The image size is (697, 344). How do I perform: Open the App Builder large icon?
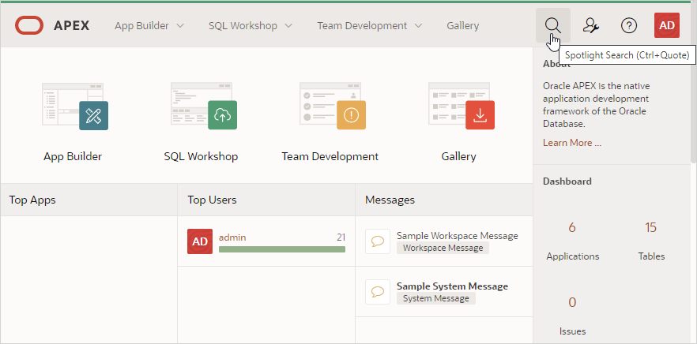click(x=75, y=106)
